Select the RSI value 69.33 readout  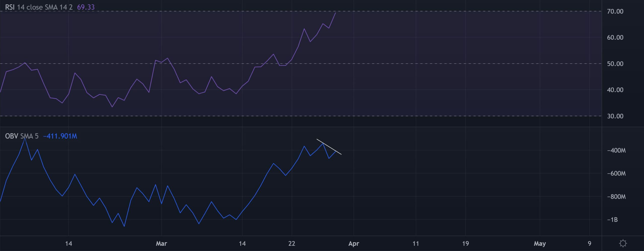(86, 7)
